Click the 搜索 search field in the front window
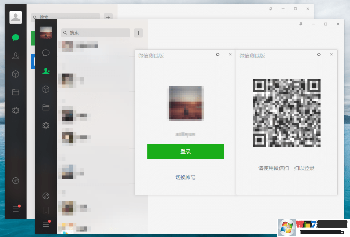The height and width of the screenshot is (237, 350). tap(96, 33)
